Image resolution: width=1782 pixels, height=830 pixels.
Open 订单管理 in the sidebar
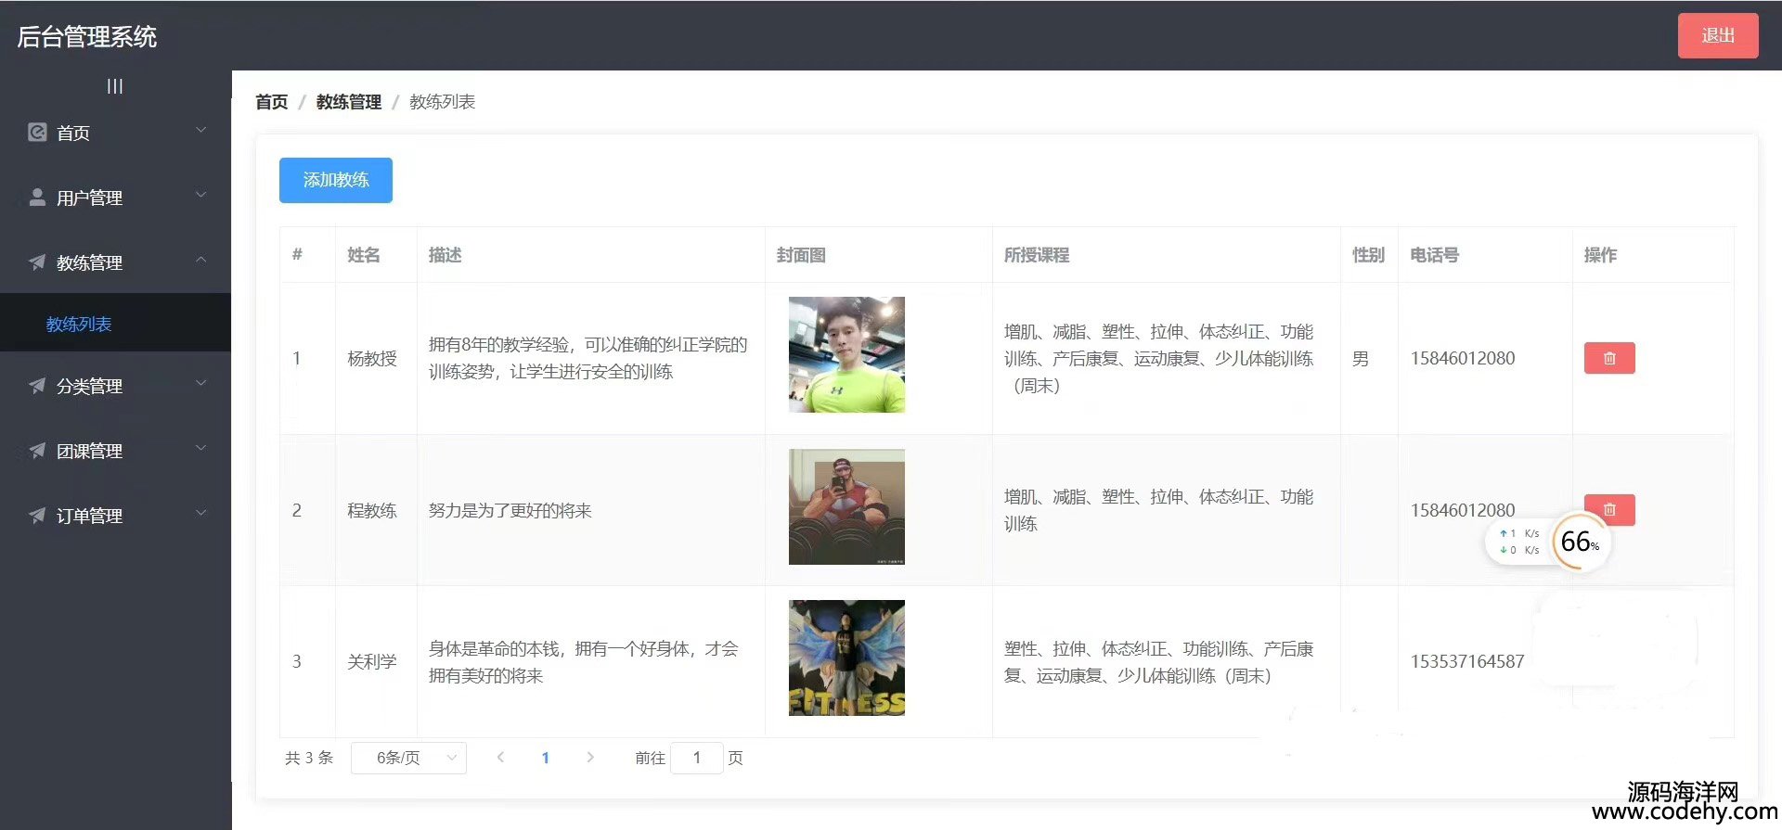point(115,516)
